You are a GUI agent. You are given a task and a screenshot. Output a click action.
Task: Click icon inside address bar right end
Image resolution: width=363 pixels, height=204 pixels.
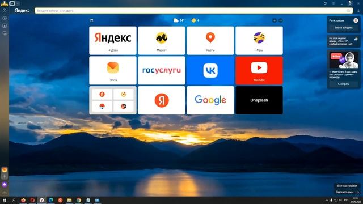point(348,11)
